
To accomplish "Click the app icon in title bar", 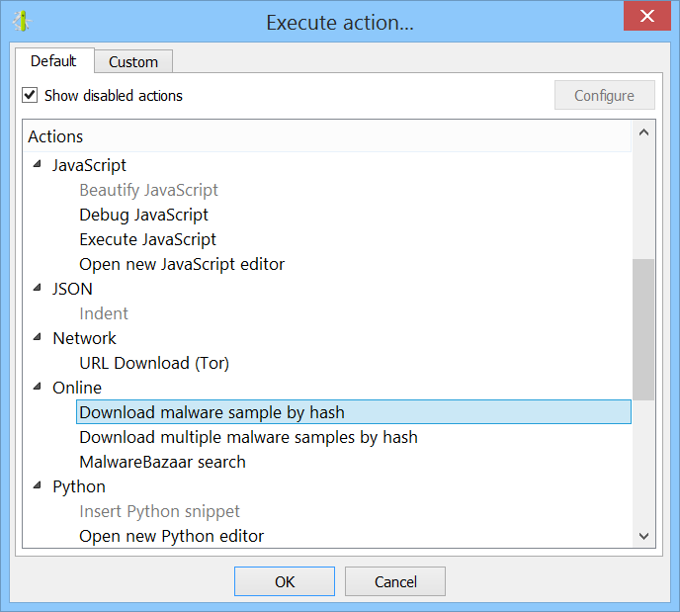I will click(22, 21).
